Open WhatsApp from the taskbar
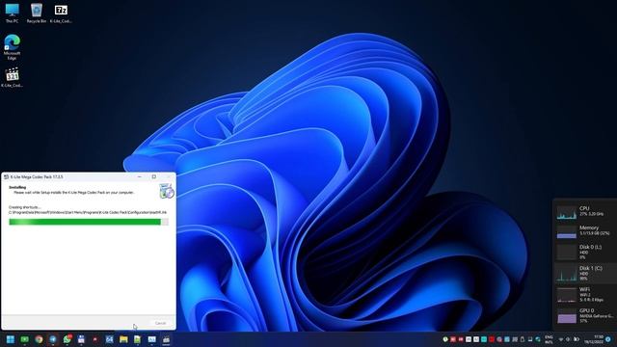This screenshot has height=347, width=617. 67,339
